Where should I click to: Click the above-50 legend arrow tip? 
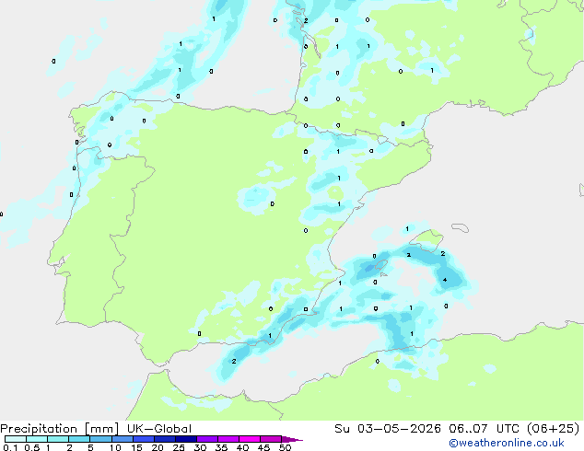pyautogui.click(x=292, y=439)
